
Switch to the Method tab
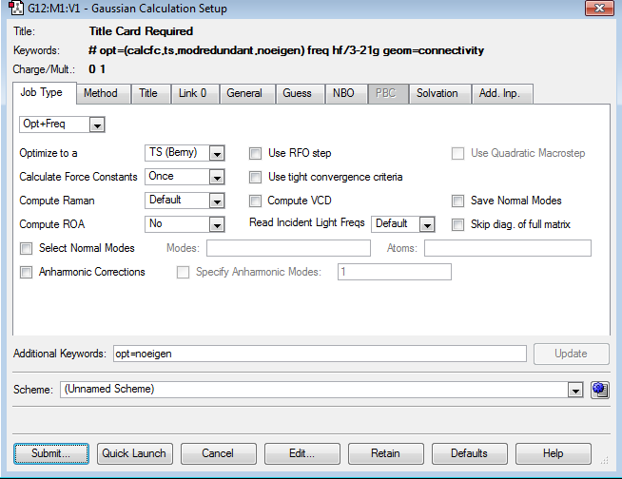pos(104,93)
